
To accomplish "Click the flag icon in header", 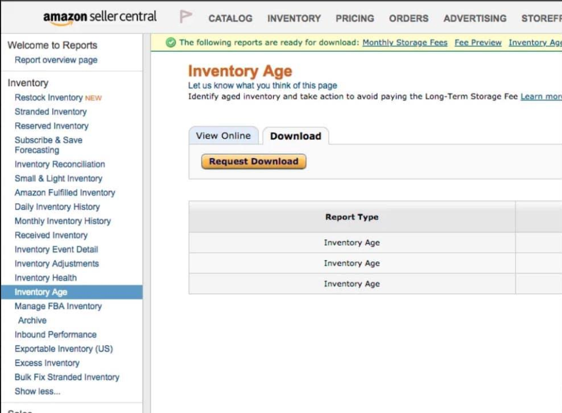I will 186,16.
